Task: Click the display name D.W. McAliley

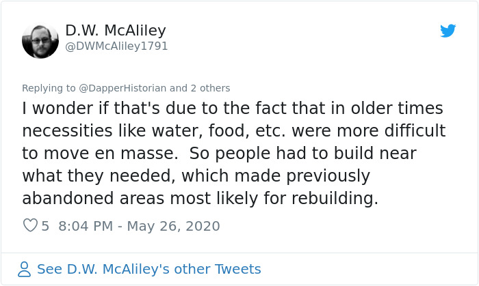Action: click(x=116, y=31)
